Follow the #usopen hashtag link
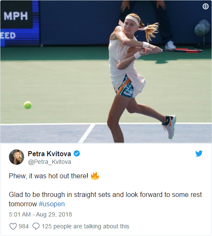The height and width of the screenshot is (236, 212). 52,204
